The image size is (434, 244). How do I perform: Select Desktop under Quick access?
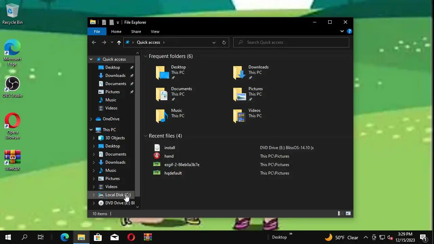pos(112,67)
